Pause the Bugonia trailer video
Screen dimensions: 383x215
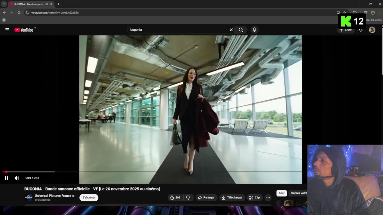click(x=6, y=178)
